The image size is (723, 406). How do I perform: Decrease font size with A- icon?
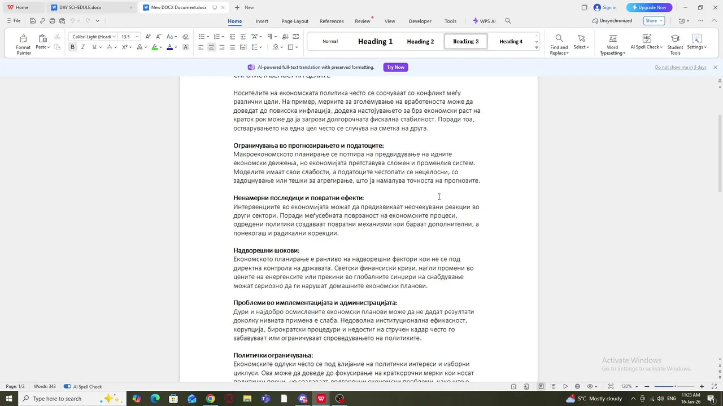tap(159, 37)
